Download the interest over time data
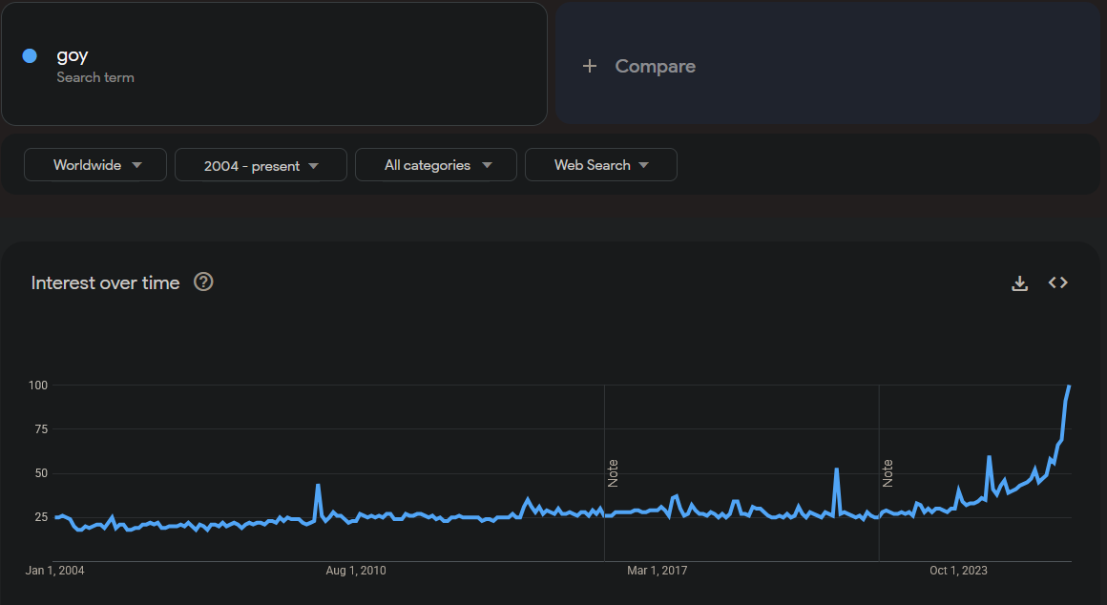The width and height of the screenshot is (1107, 605). coord(1019,283)
